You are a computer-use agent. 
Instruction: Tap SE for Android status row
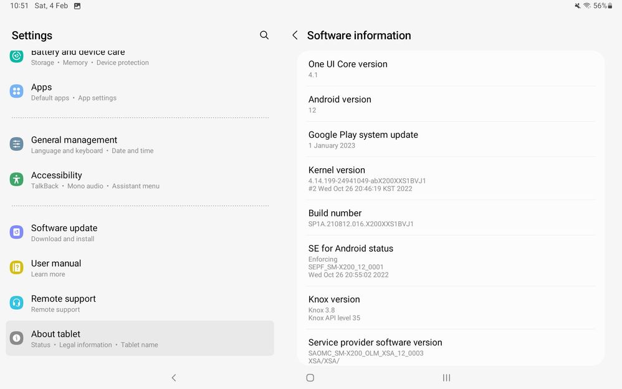451,261
